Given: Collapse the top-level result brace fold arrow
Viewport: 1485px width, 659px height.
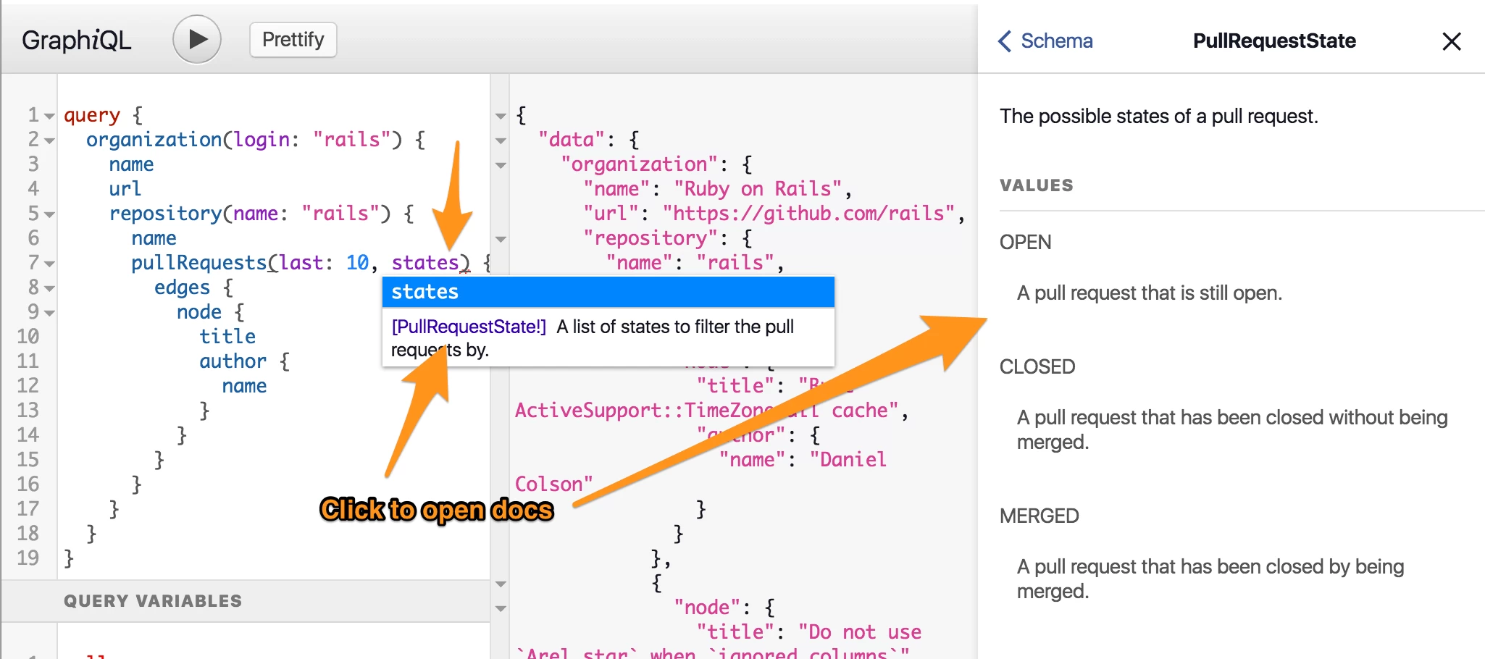Looking at the screenshot, I should [x=501, y=116].
